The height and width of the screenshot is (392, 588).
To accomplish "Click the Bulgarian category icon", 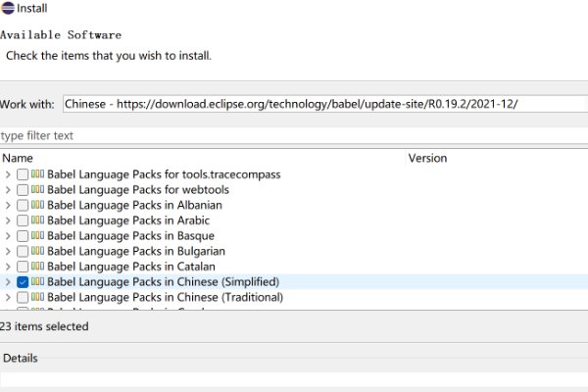I will [x=37, y=251].
